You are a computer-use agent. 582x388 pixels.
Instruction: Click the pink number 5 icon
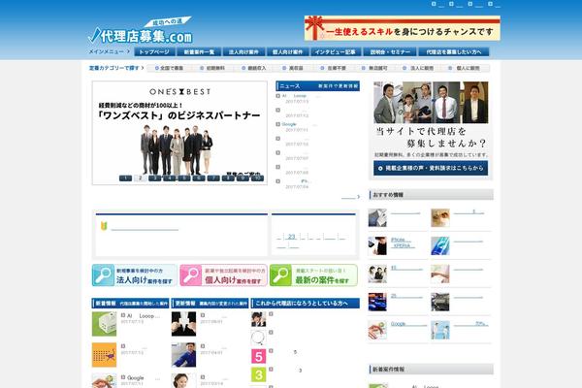pos(259,356)
